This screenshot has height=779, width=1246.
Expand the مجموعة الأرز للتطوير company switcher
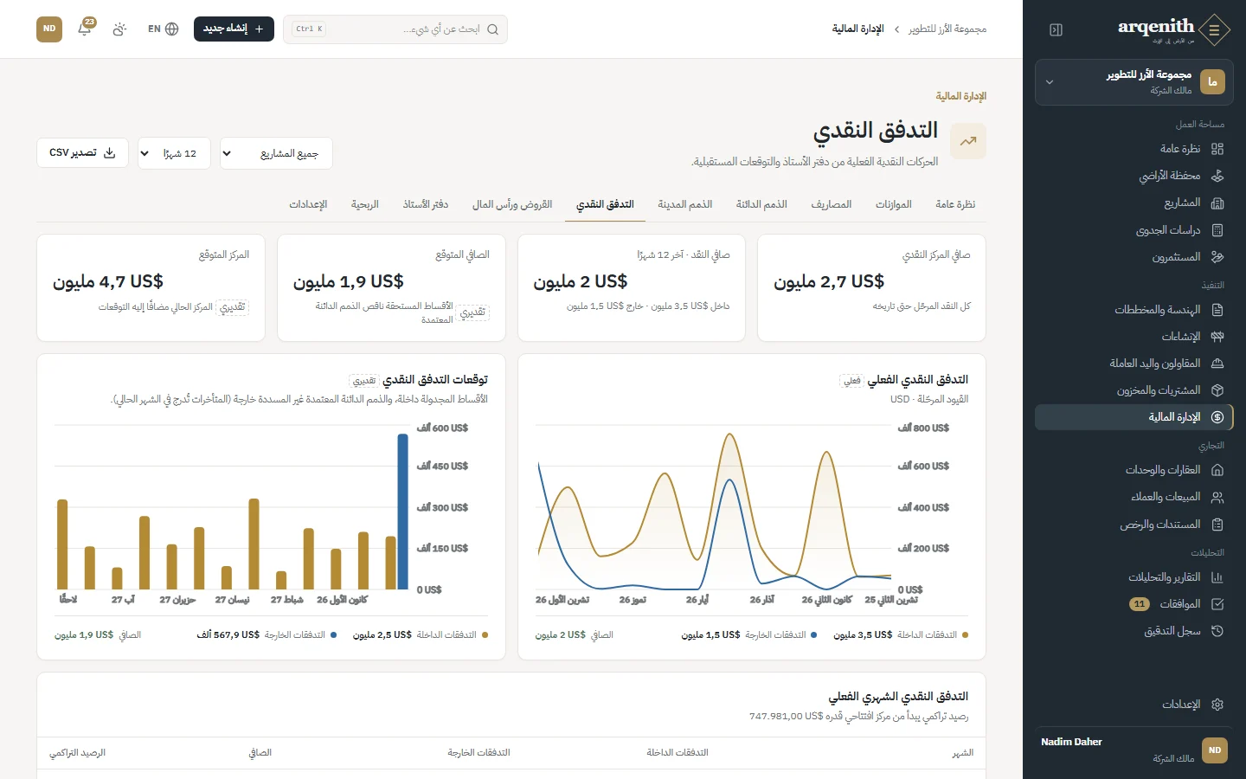pos(1134,82)
